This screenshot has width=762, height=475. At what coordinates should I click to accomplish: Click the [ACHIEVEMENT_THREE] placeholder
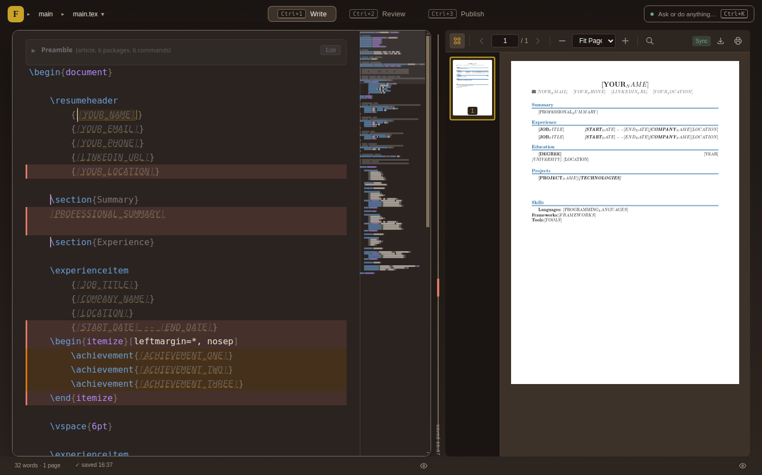coord(188,384)
